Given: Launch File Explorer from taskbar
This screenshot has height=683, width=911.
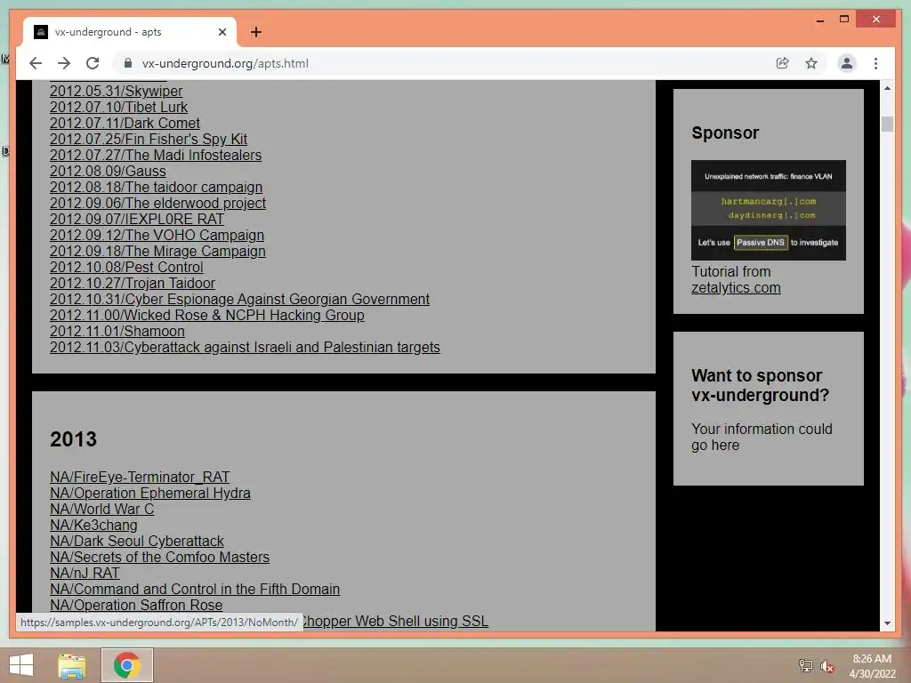Looking at the screenshot, I should point(72,665).
